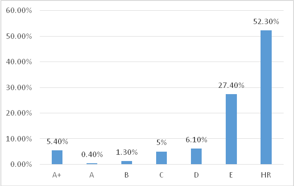Viewport: 294px width, 186px height.
Task: Click the 0.40% data label
Action: coord(92,154)
